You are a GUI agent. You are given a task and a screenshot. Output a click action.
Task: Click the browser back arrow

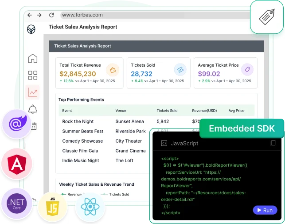(30, 15)
